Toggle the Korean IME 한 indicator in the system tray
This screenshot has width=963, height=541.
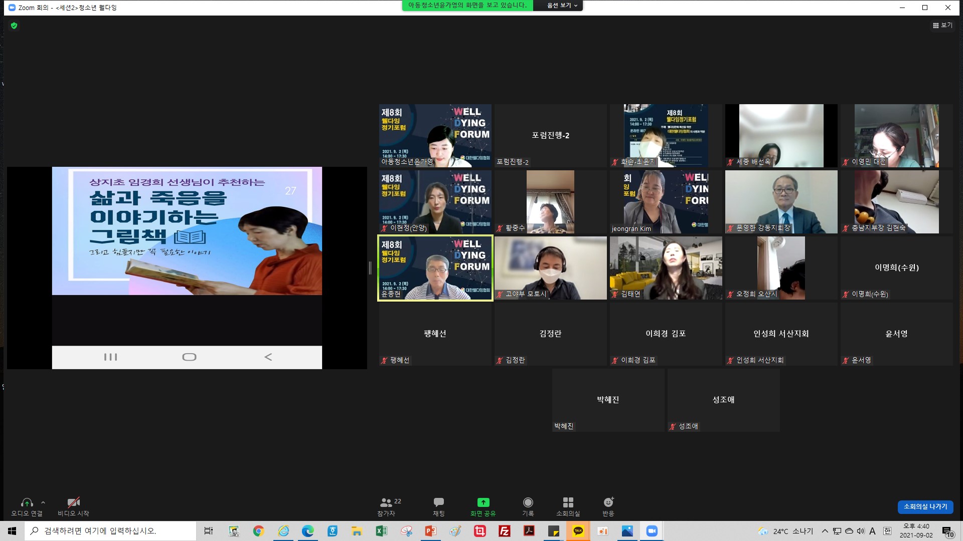click(x=887, y=531)
